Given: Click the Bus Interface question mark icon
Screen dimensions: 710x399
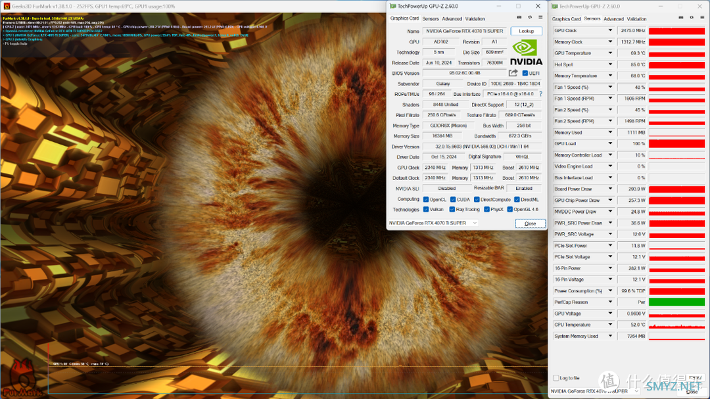Looking at the screenshot, I should [540, 94].
